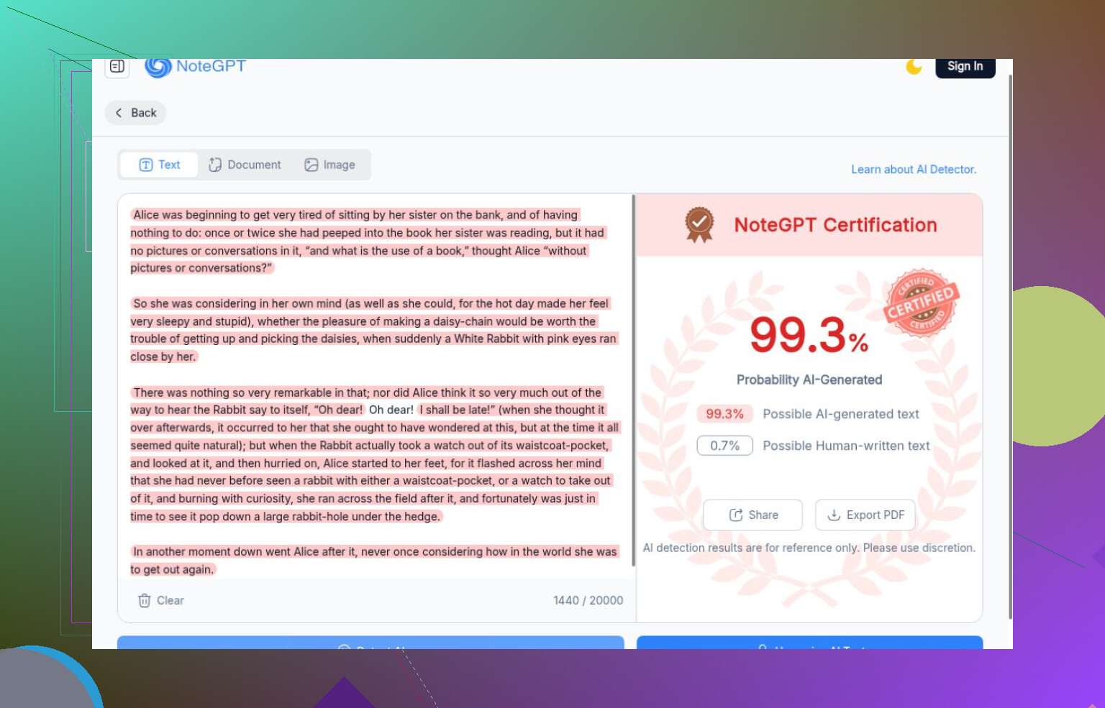
Task: Click the Possible Human-written text label
Action: [846, 446]
